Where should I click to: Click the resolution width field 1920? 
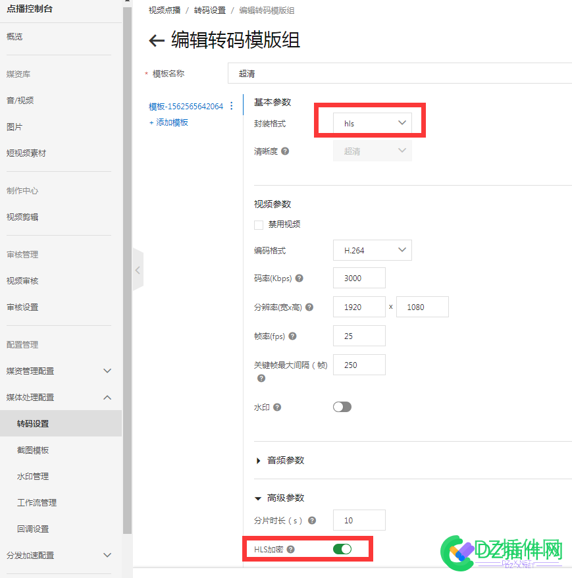click(x=359, y=307)
